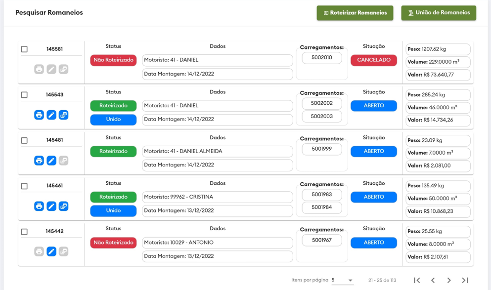Image resolution: width=491 pixels, height=290 pixels.
Task: Open the items per page dropdown
Action: point(342,280)
